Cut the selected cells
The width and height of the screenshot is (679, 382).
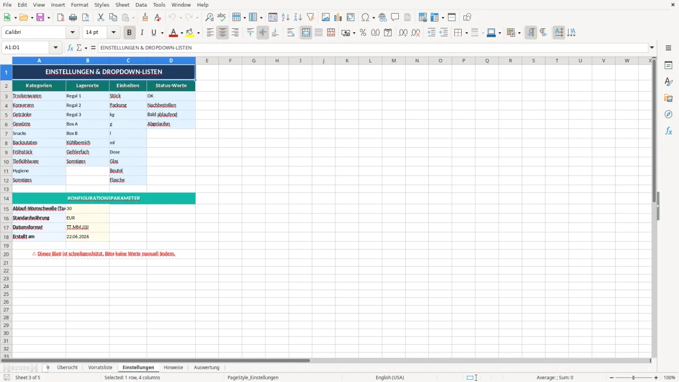click(x=101, y=18)
